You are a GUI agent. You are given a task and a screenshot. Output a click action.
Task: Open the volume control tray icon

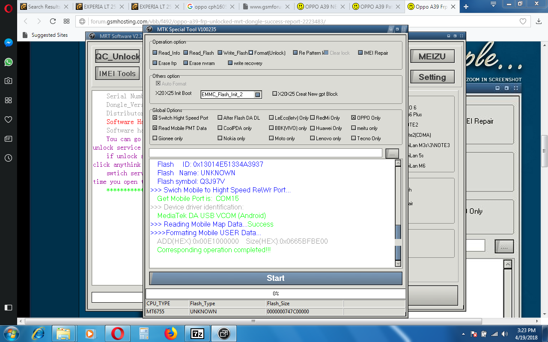505,334
